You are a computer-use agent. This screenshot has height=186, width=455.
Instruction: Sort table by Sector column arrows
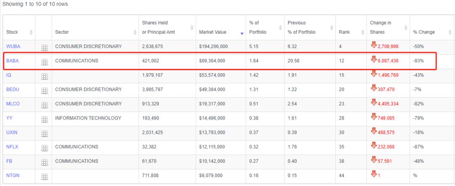[x=135, y=32]
